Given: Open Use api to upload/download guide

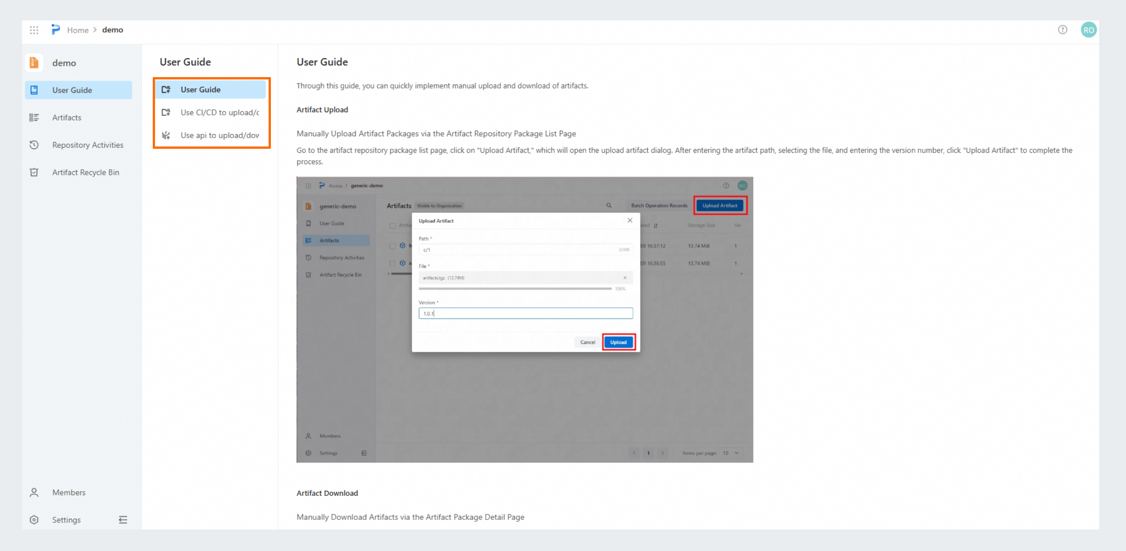Looking at the screenshot, I should tap(219, 135).
